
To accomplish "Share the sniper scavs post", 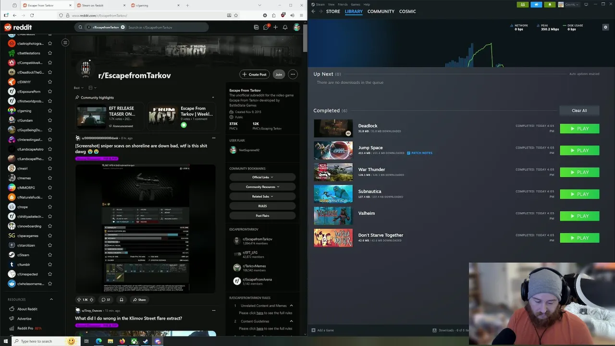I will tap(139, 299).
